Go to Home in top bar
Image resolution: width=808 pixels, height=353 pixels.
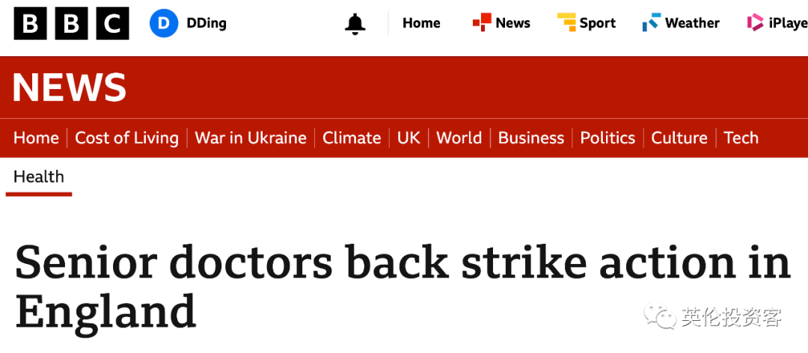(421, 23)
